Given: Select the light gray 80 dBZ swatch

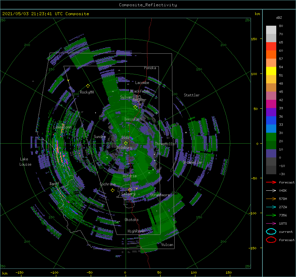Looking at the screenshot, I should coord(271,30).
